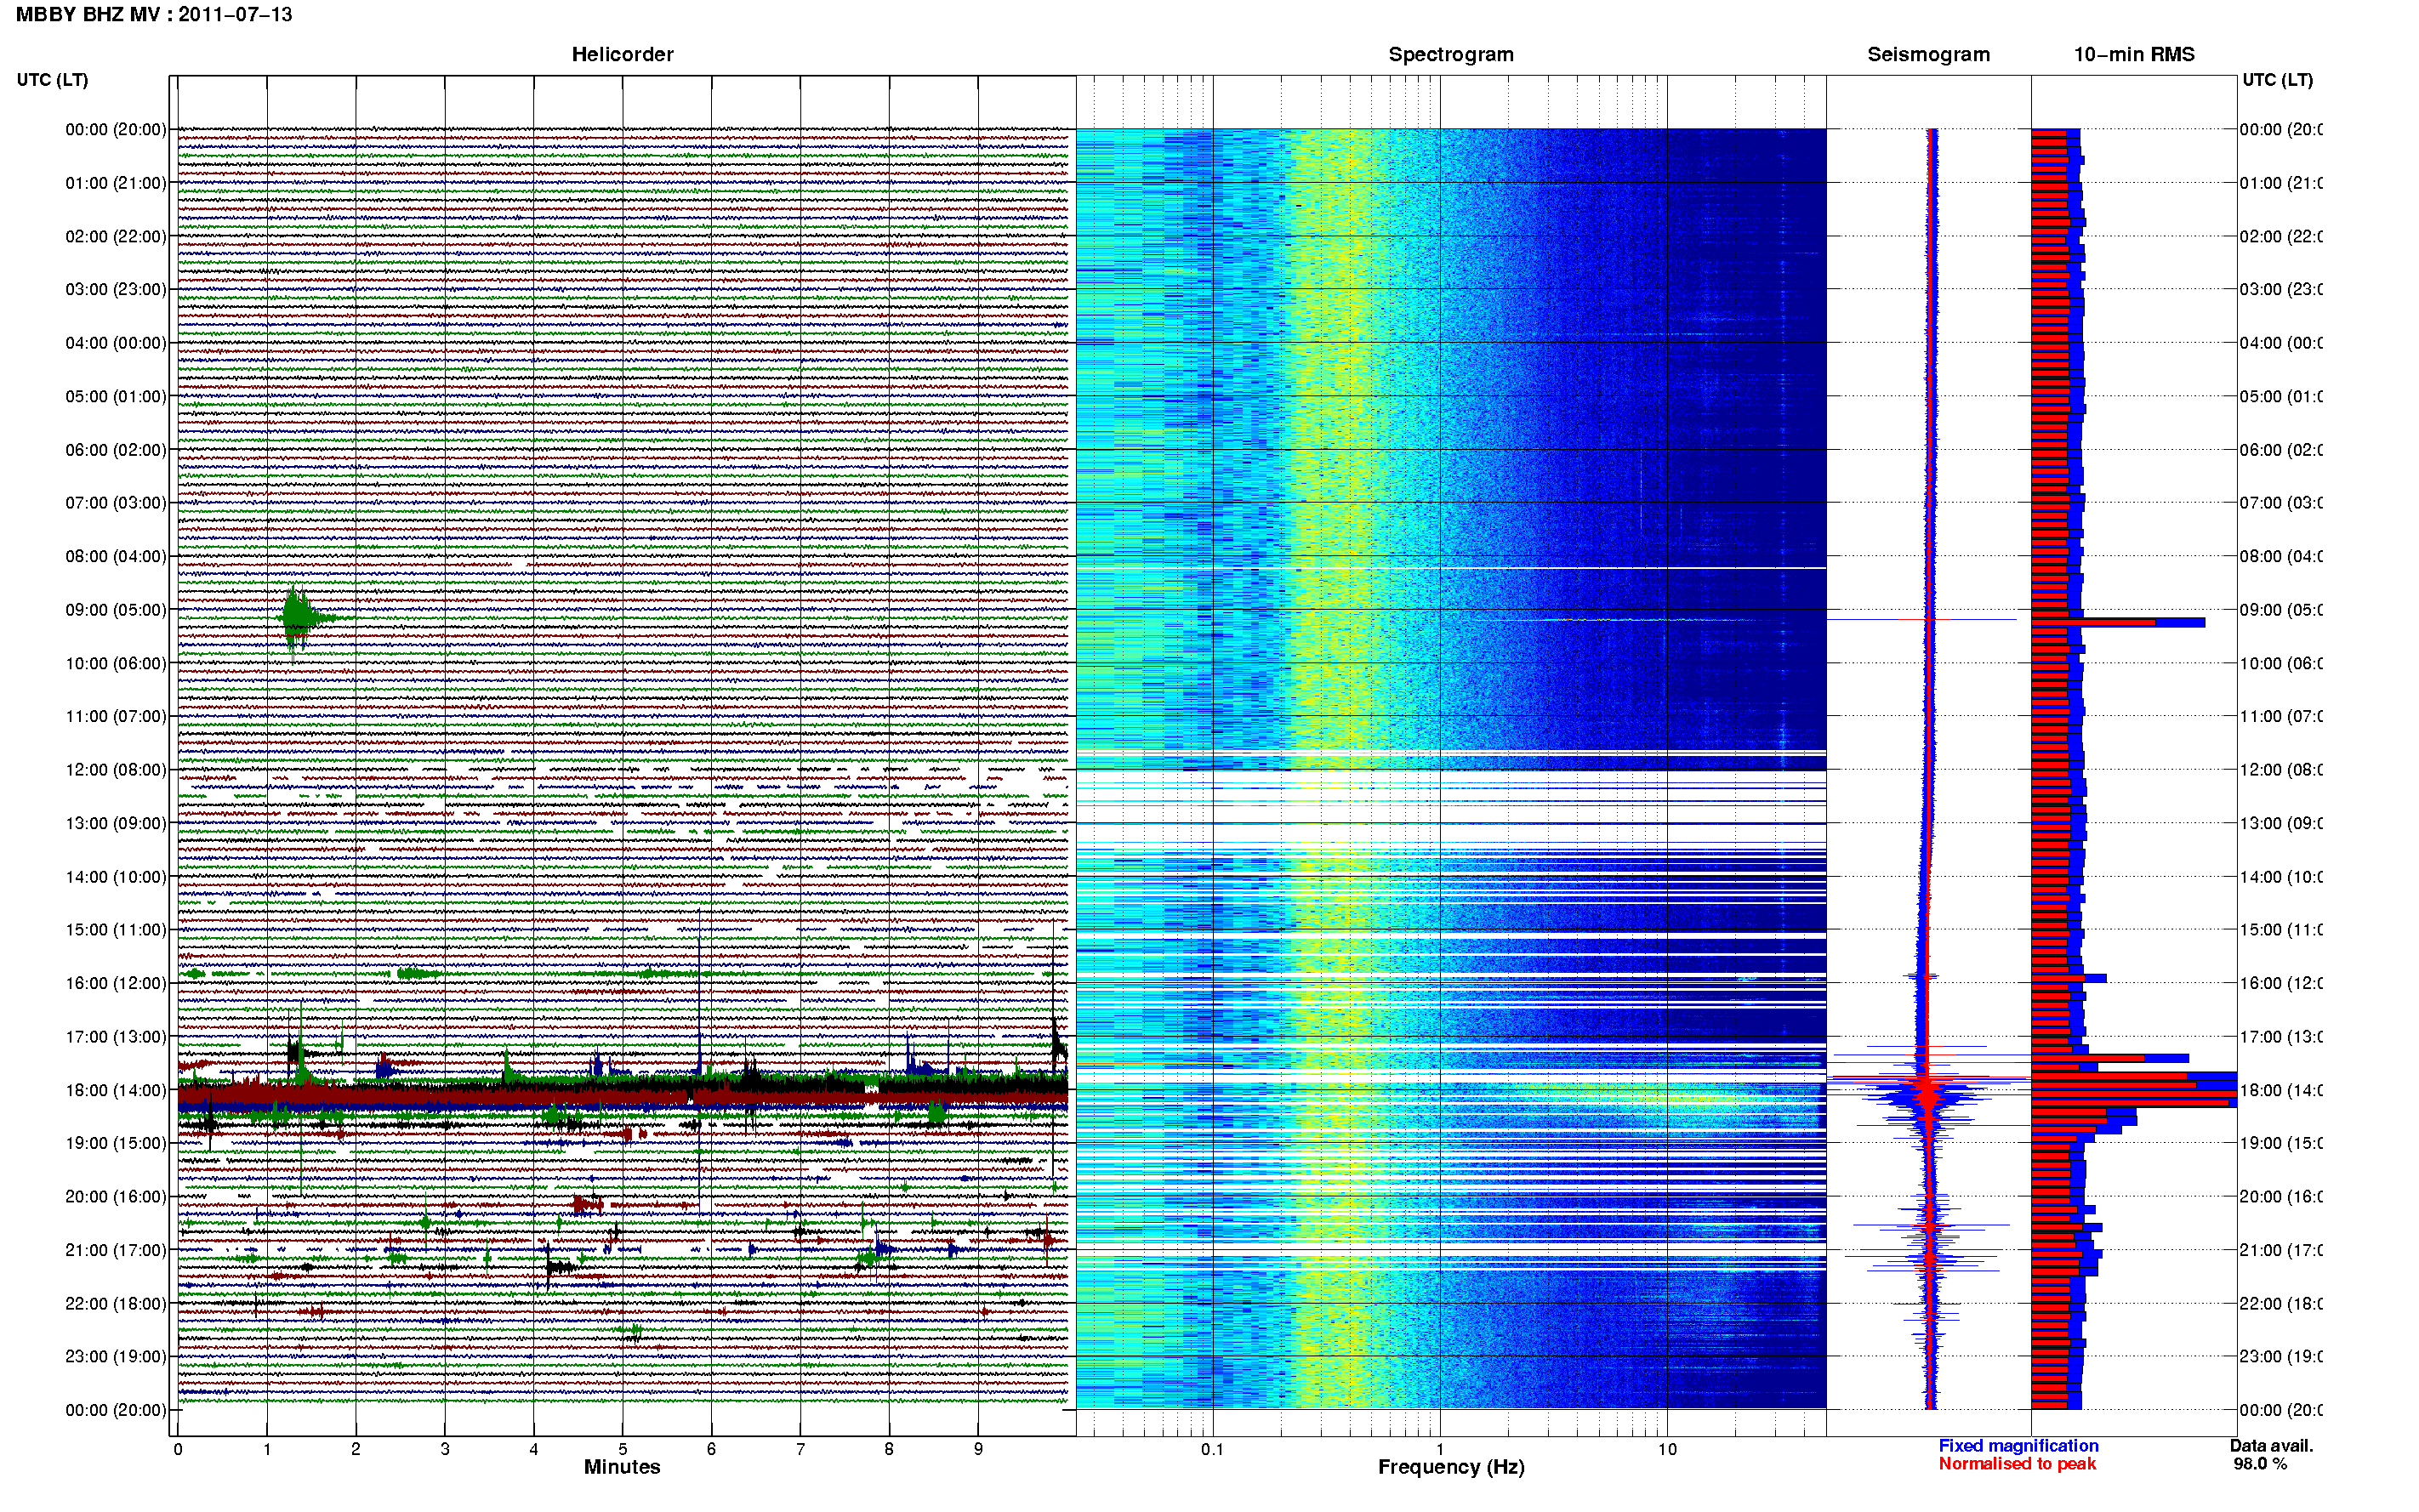Viewport: 2419px width, 1512px height.
Task: Click the blue 'Fixed magnification' legend text
Action: coord(2018,1446)
